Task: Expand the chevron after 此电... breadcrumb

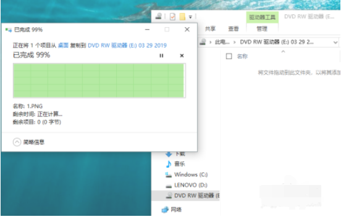Action: click(235, 43)
